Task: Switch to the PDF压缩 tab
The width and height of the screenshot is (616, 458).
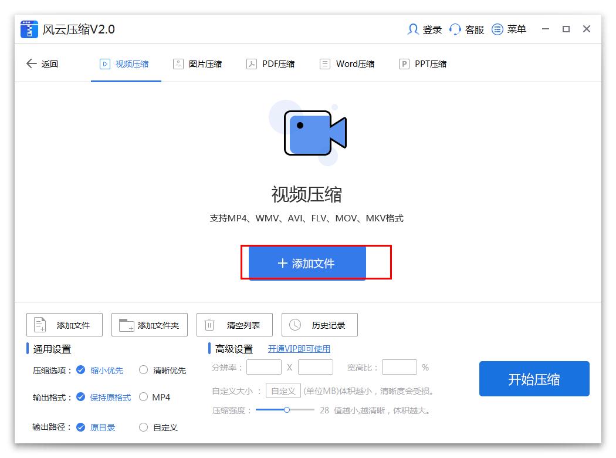Action: [x=270, y=64]
